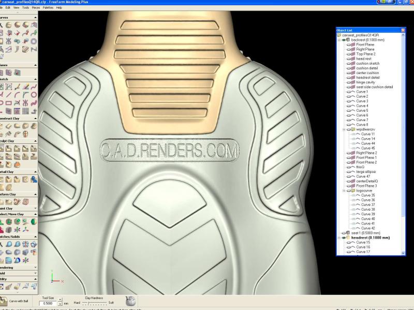
Task: Click the red-marked plane icon in Planes palette
Action: (x=17, y=72)
